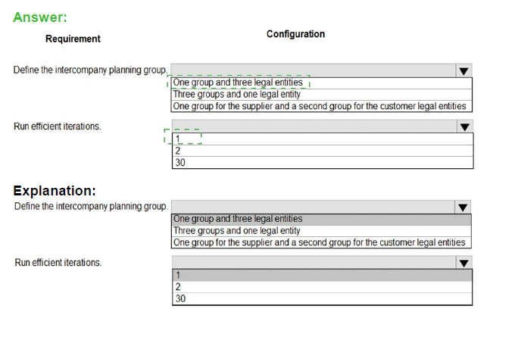
Task: Open the planning group dropdown arrow under Explanation
Action: pos(463,207)
